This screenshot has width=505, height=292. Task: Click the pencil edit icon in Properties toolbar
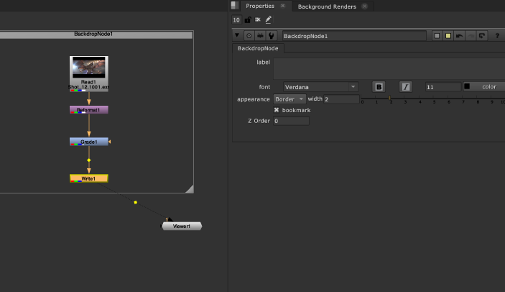coord(268,20)
